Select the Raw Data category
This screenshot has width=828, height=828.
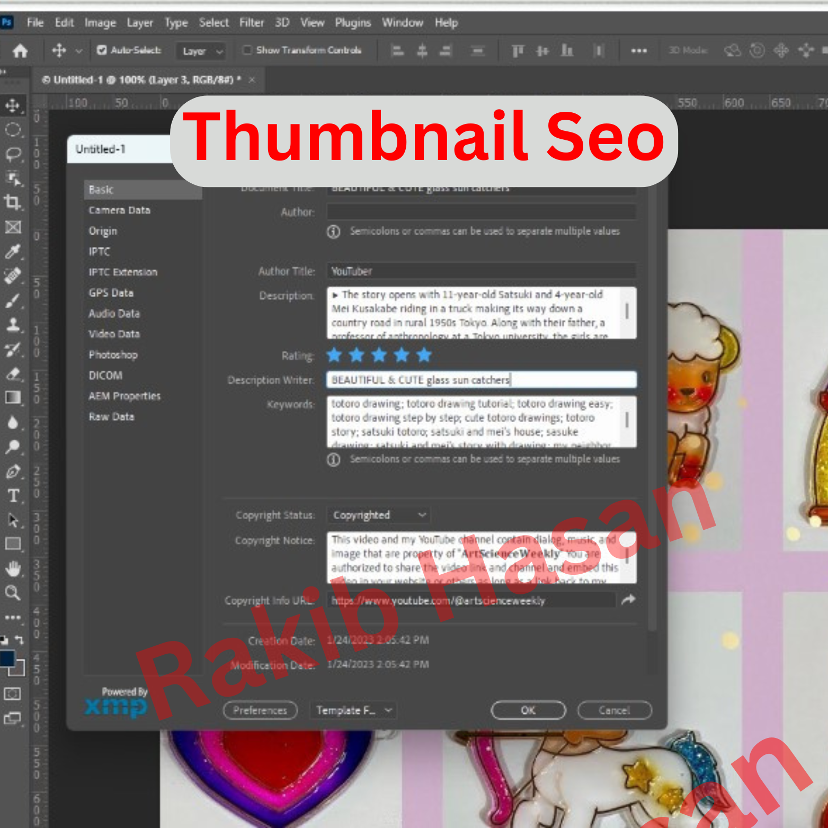[x=112, y=417]
